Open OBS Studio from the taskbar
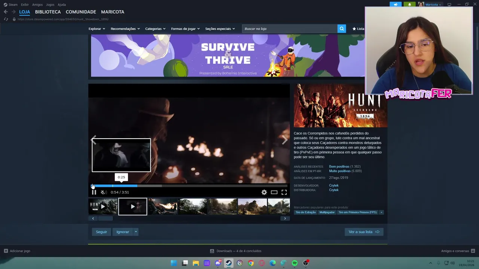Viewport: 479px width, 269px height. pos(306,263)
